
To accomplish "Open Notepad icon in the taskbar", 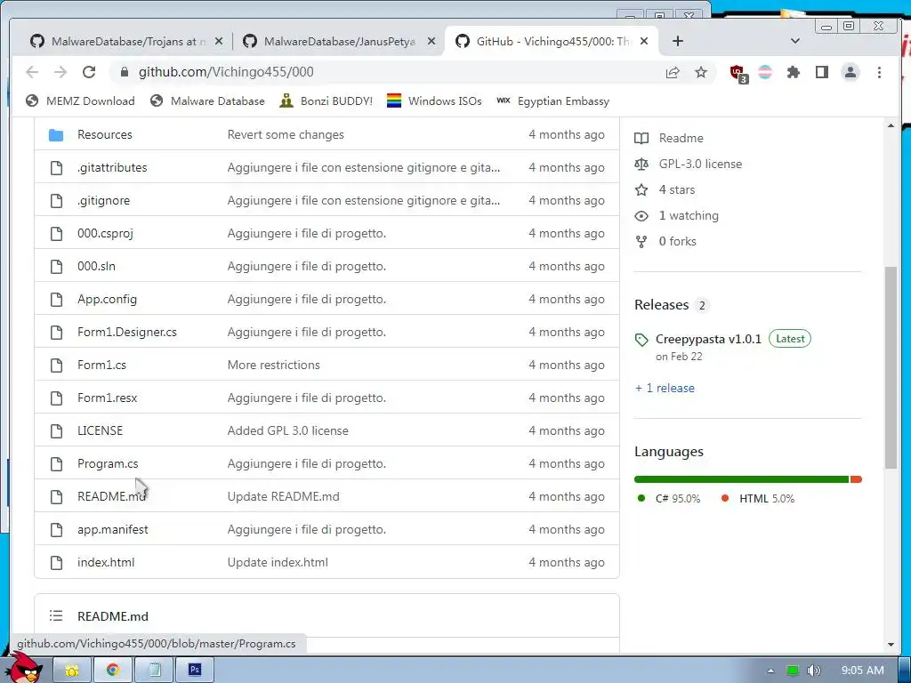I will pyautogui.click(x=154, y=671).
